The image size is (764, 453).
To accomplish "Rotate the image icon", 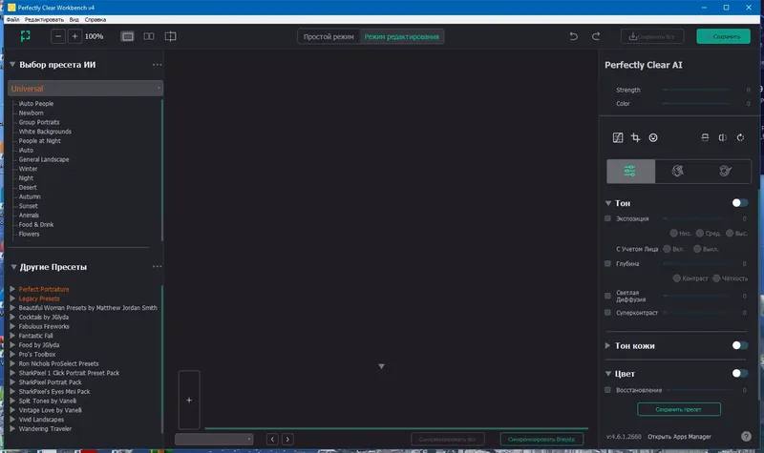I will point(740,137).
